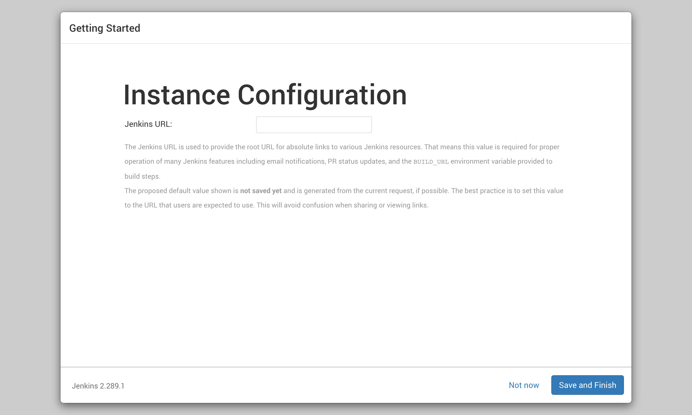Click the word "Instance" in the heading
The width and height of the screenshot is (692, 415).
(x=177, y=95)
